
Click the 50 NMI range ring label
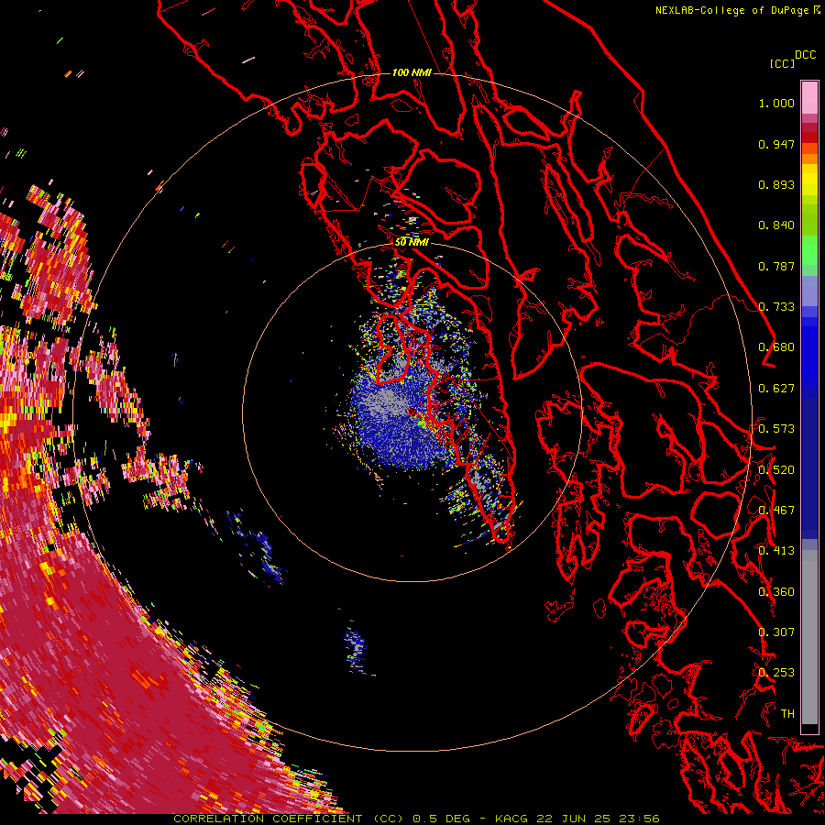coord(412,243)
